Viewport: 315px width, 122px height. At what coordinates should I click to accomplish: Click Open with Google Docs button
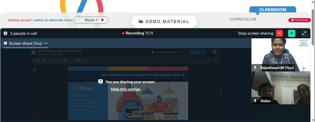pos(165,52)
